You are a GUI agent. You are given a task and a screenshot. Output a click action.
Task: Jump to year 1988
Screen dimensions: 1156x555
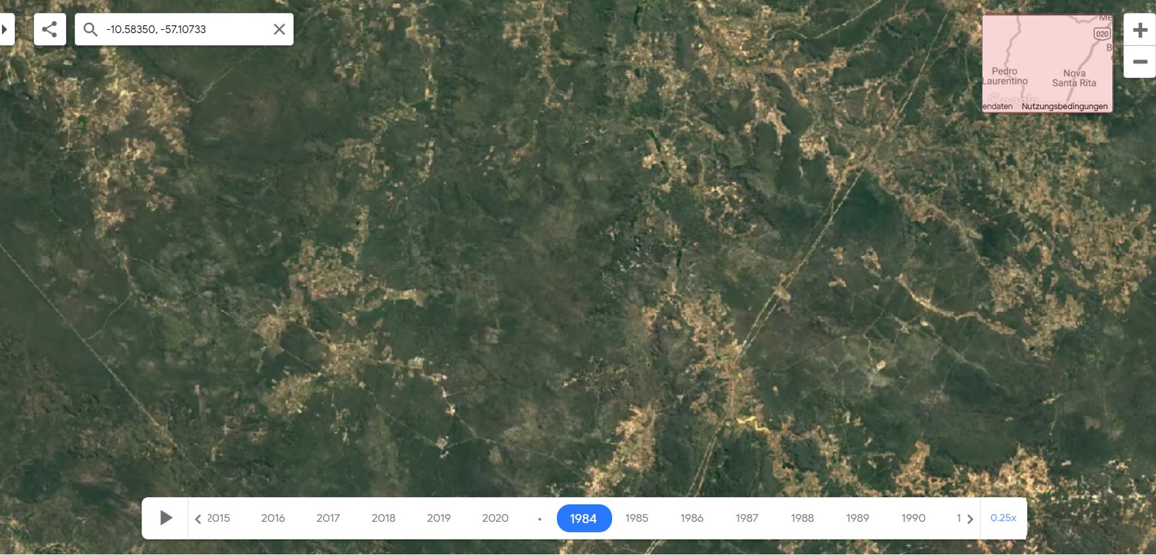pyautogui.click(x=803, y=518)
